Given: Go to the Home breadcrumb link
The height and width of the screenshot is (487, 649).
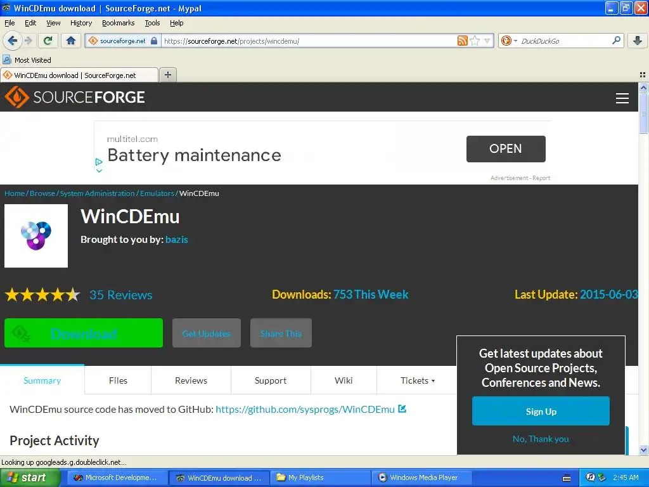Looking at the screenshot, I should (15, 193).
